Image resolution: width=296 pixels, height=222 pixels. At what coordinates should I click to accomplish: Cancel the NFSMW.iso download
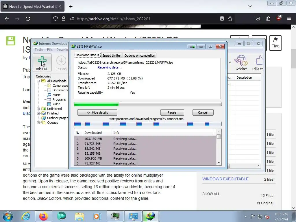click(x=203, y=112)
